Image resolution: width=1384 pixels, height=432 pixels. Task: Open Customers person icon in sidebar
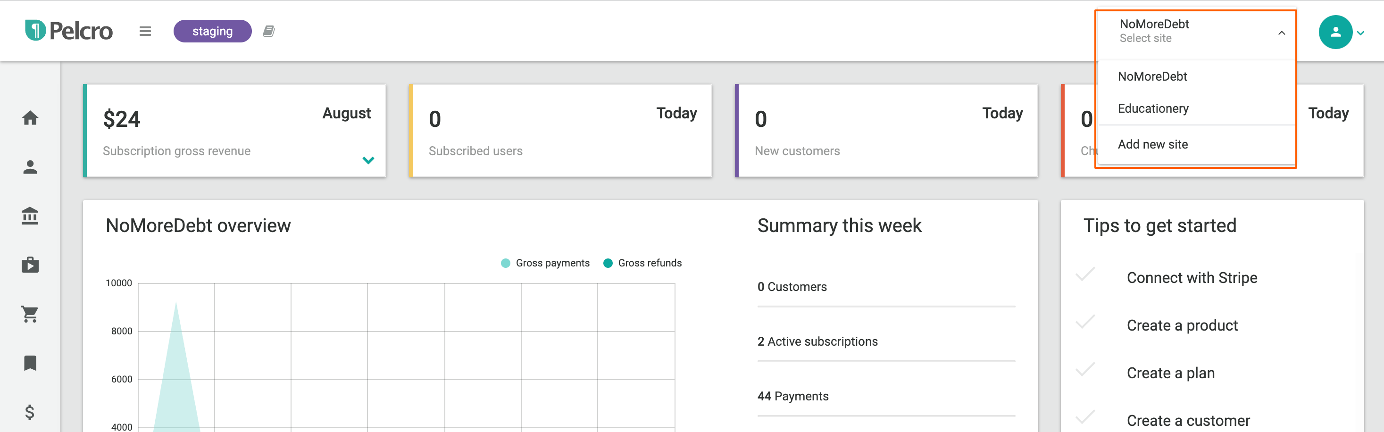point(30,167)
